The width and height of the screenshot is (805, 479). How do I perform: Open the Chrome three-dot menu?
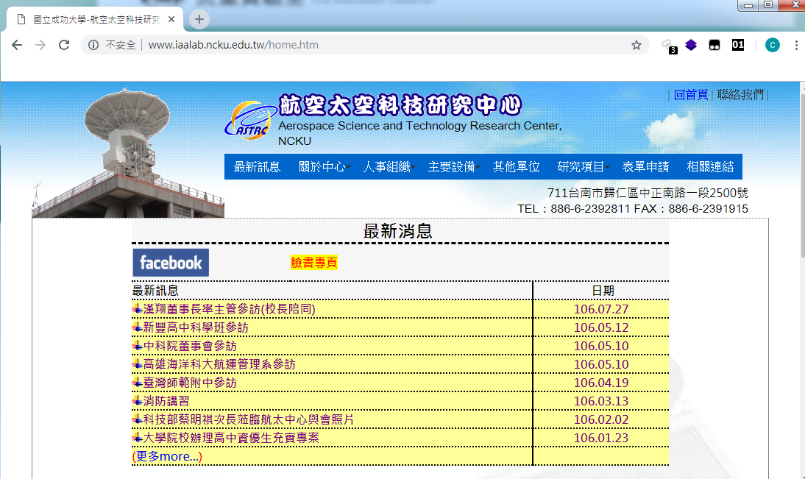pyautogui.click(x=796, y=45)
